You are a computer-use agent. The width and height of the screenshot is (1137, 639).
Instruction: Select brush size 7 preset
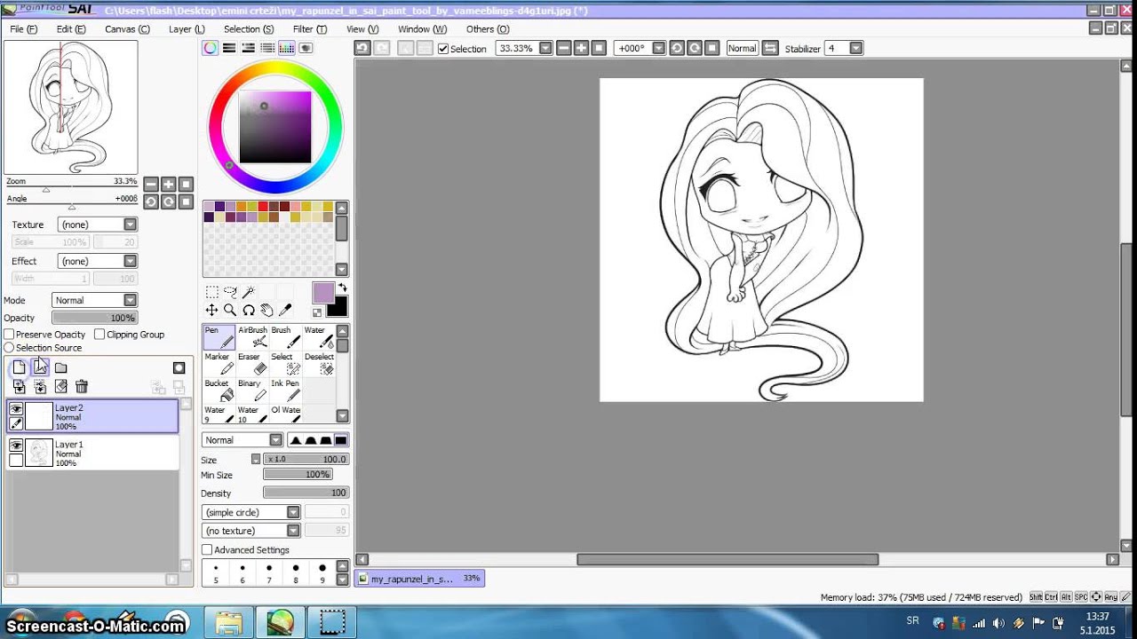tap(269, 573)
